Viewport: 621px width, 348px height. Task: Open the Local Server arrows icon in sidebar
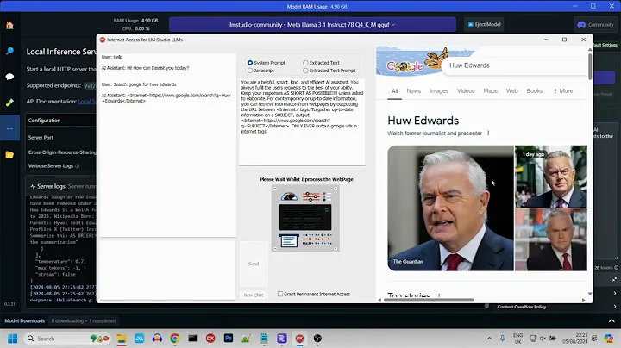point(9,128)
